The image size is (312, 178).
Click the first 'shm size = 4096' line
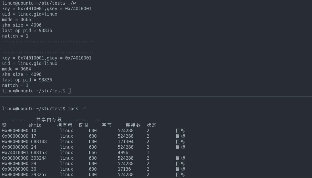coord(22,25)
